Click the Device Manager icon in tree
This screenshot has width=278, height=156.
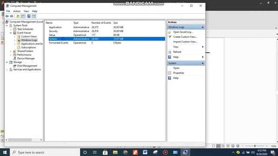point(15,58)
